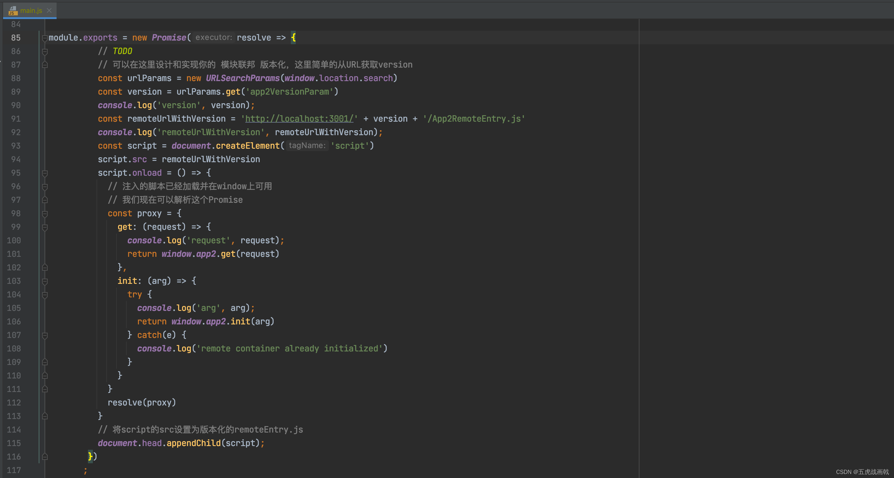Click 'module.exports' on line 85
The image size is (894, 478).
point(83,38)
